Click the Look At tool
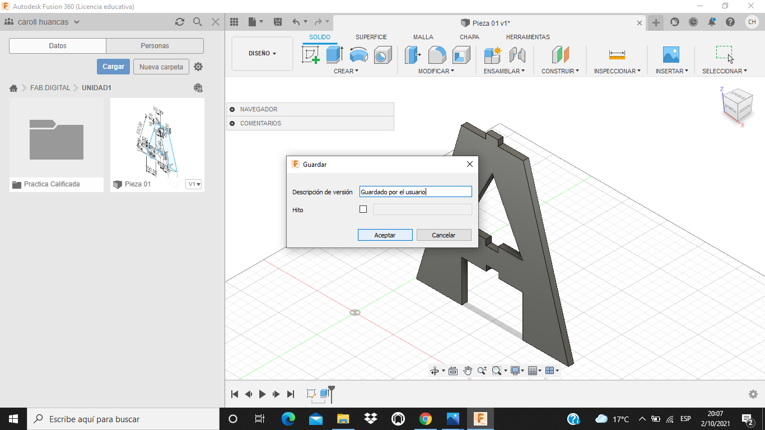This screenshot has width=765, height=430. 453,371
